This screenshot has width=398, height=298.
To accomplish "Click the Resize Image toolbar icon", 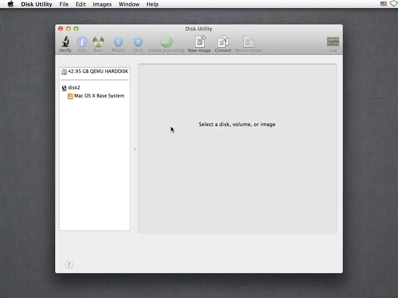I will (249, 41).
